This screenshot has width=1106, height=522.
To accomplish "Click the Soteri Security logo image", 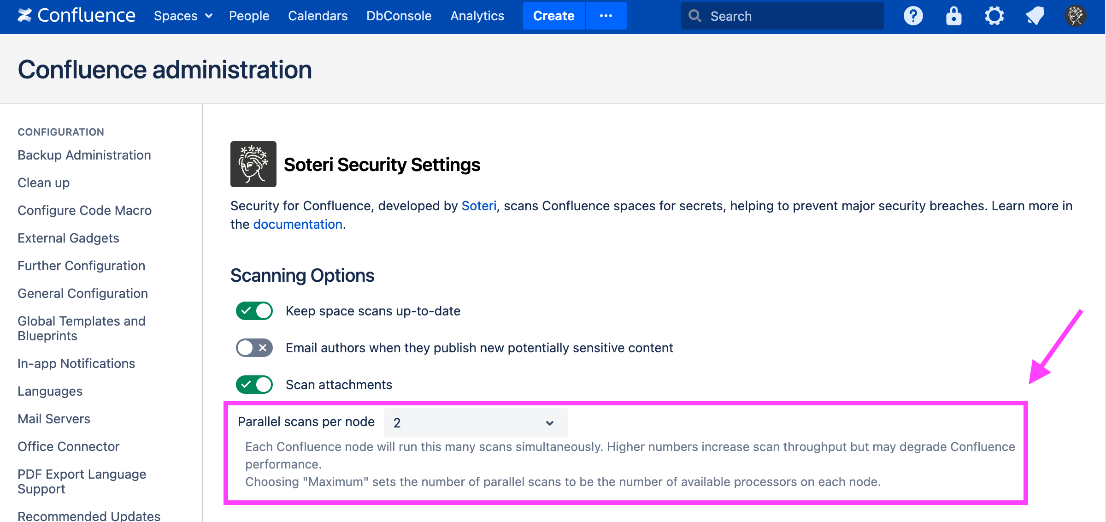I will click(253, 164).
